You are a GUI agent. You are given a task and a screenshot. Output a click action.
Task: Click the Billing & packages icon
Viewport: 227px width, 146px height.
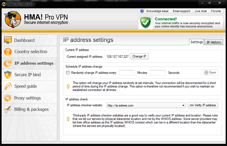(8, 109)
